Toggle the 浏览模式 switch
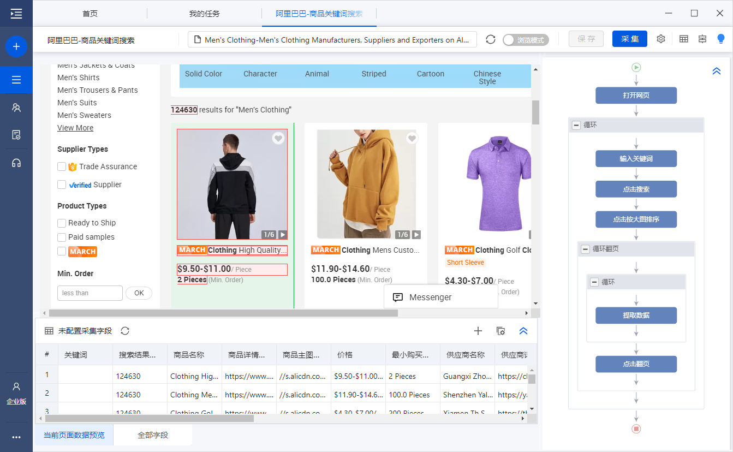 (526, 40)
